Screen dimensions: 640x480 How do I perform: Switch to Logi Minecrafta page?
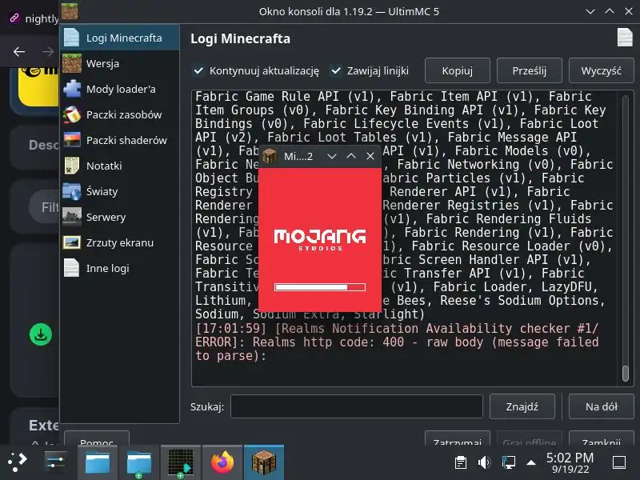[x=119, y=38]
